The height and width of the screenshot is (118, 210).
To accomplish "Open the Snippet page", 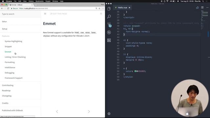I will (x=8, y=47).
